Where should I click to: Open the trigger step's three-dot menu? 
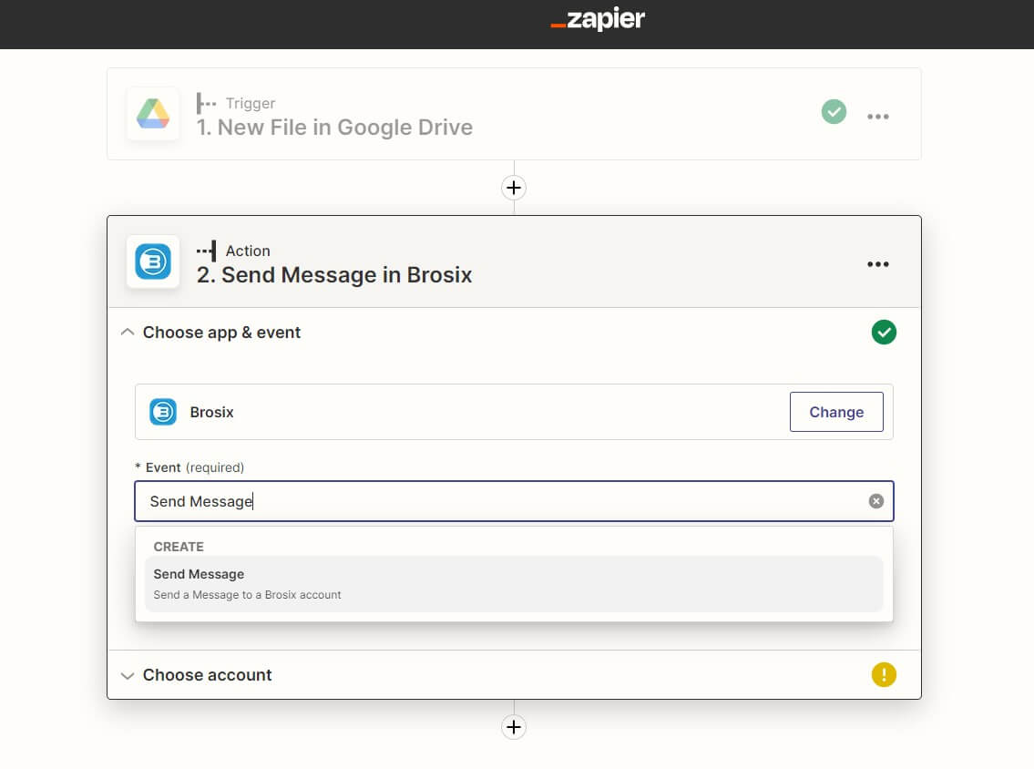[x=877, y=116]
